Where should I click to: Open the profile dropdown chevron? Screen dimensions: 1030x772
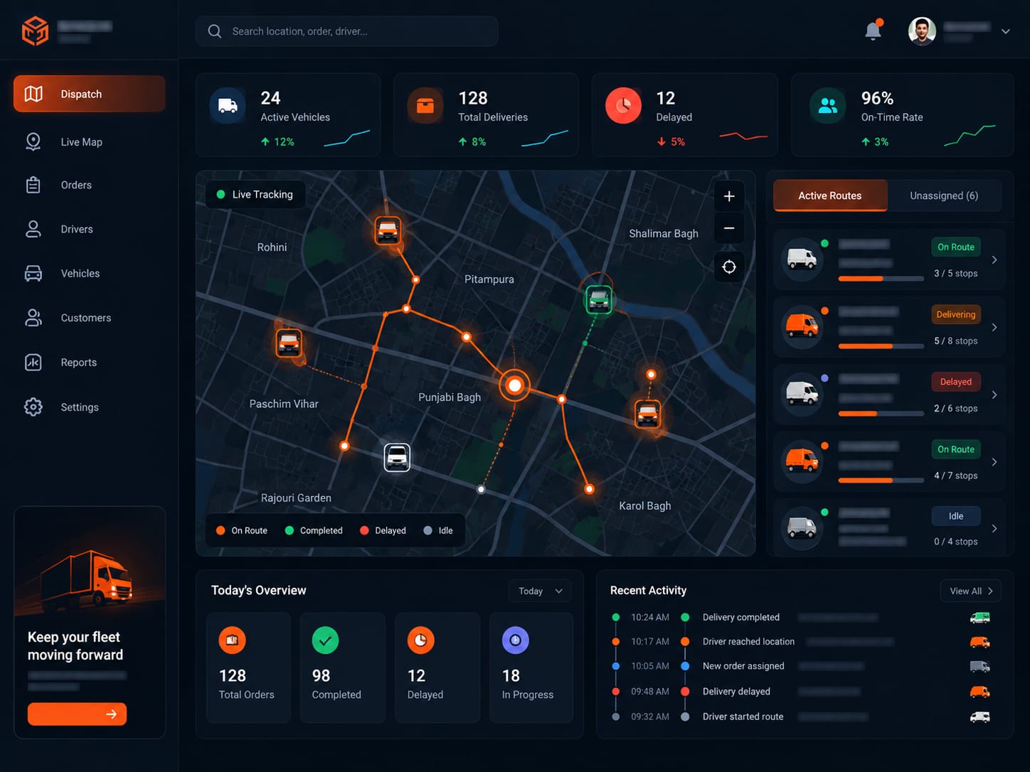tap(1005, 31)
